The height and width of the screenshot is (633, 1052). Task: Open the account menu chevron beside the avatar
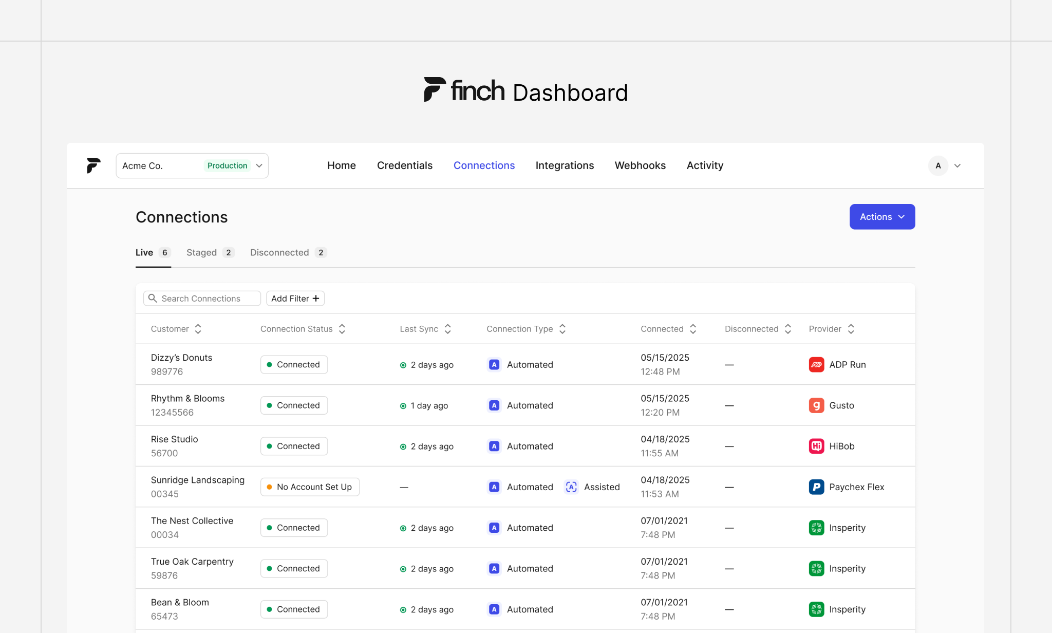coord(957,165)
